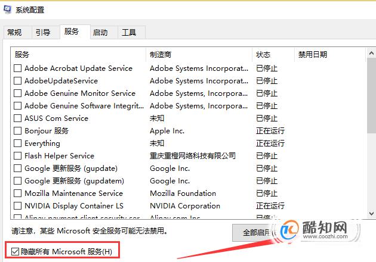The width and height of the screenshot is (376, 262).
Task: Sort by the 制造商 column header
Action: (x=199, y=55)
